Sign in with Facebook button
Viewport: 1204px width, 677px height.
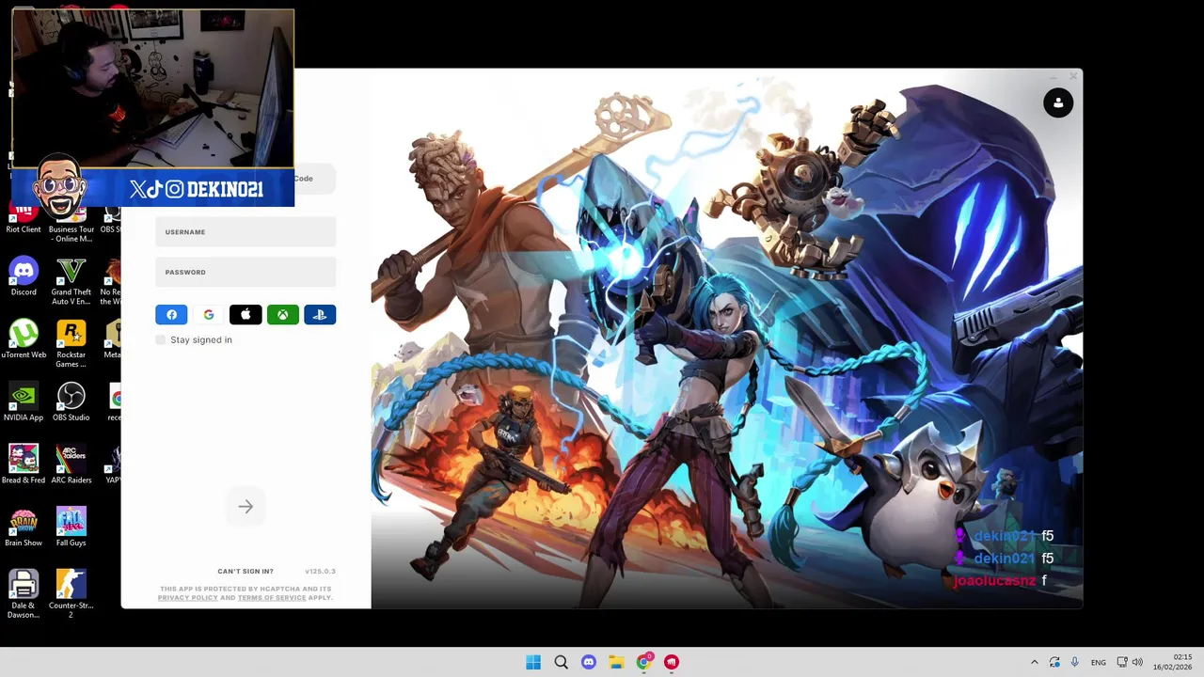pos(171,315)
